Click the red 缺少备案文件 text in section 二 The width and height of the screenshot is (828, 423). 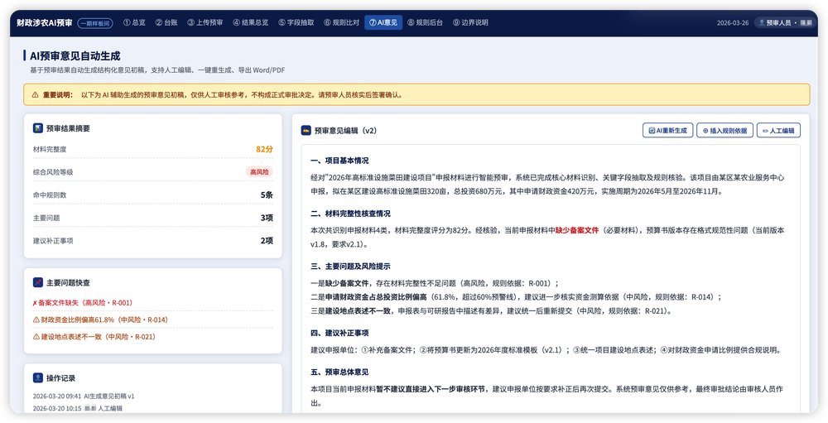point(577,230)
